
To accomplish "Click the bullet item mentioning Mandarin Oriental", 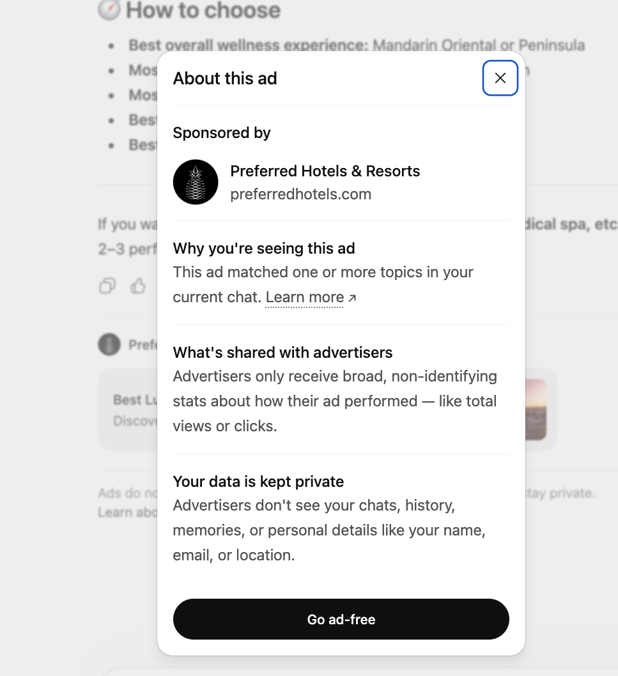I will pyautogui.click(x=357, y=45).
